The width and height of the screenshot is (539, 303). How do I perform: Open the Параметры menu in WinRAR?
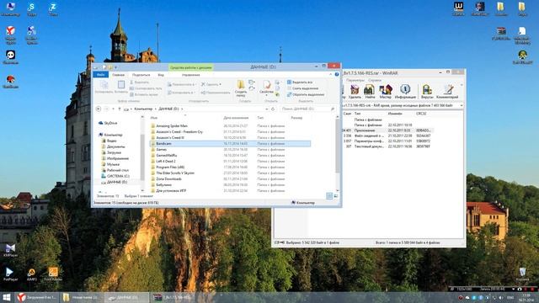(355, 80)
